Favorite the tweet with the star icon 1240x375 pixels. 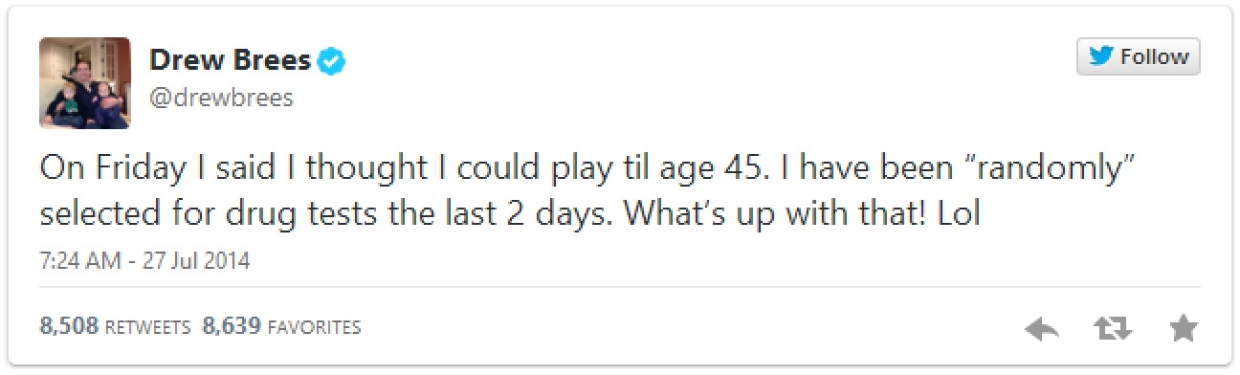(x=1184, y=329)
